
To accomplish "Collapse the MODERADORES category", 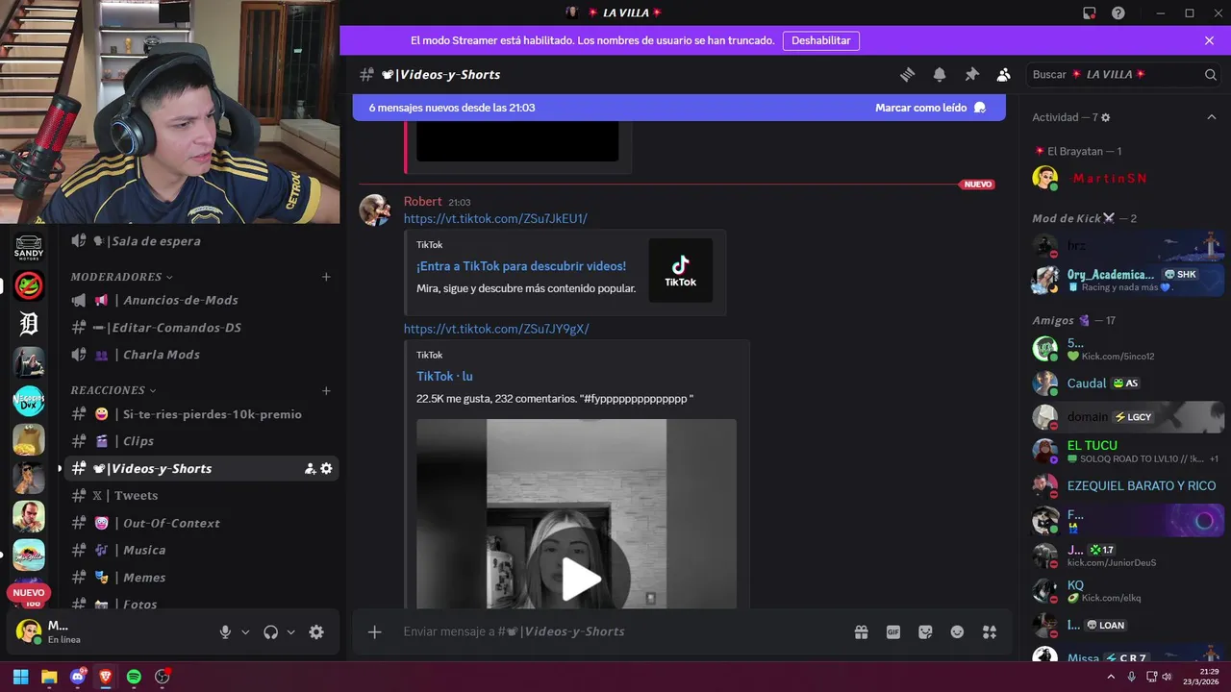I will 121,277.
